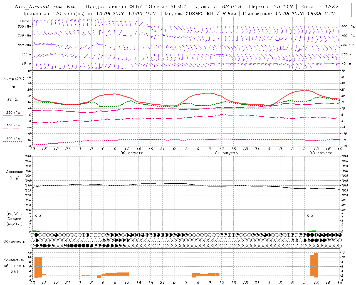Image resolution: width=356 pixels, height=285 pixels.
Task: Click the Td 2м dew point legend entry
Action: pos(13,100)
